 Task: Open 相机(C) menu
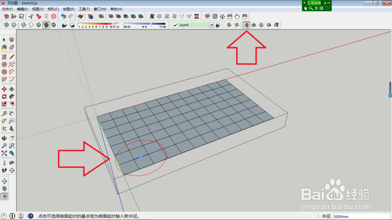[53, 9]
